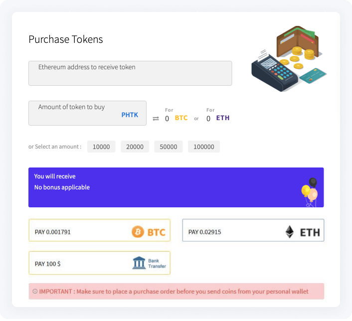Pay 0.02915 with ETH option
This screenshot has width=352, height=321.
coord(253,230)
